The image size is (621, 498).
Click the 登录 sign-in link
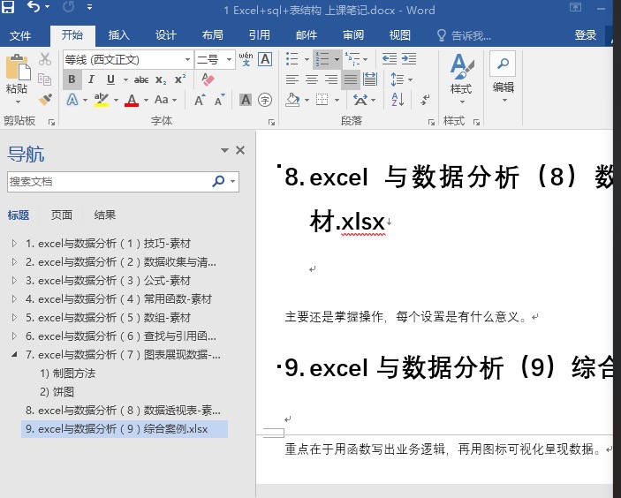pyautogui.click(x=586, y=35)
